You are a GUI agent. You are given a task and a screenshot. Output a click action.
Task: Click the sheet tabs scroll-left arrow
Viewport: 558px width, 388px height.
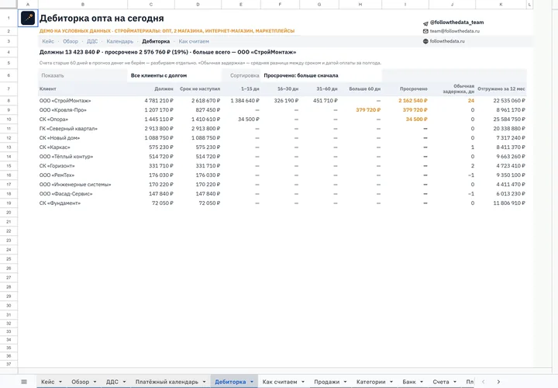point(483,382)
